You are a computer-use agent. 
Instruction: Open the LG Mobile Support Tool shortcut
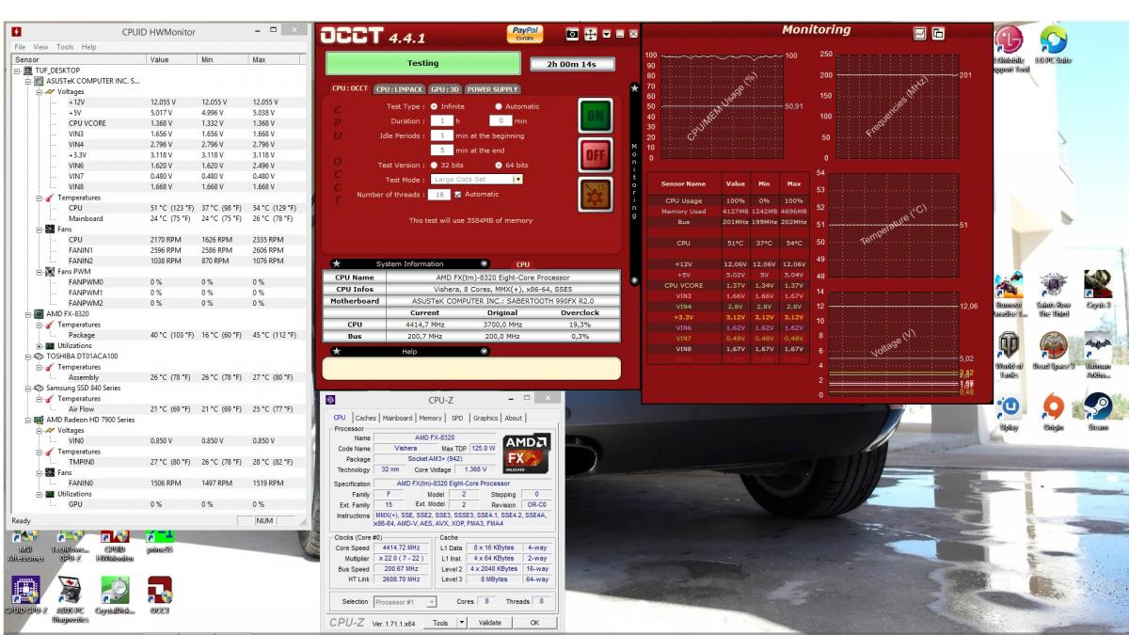[x=1009, y=49]
